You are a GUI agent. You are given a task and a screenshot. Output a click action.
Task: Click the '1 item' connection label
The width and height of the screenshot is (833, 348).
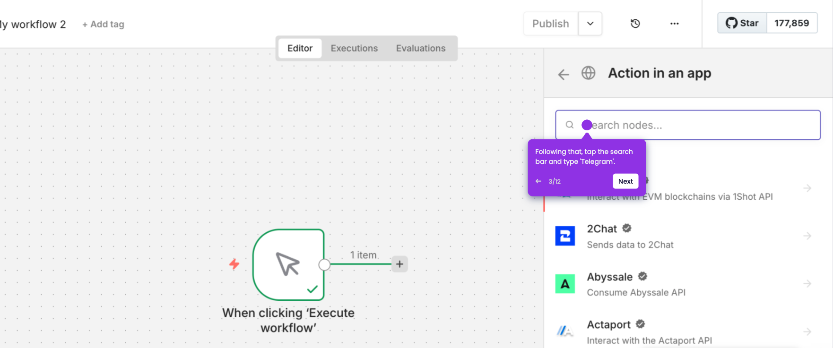364,255
